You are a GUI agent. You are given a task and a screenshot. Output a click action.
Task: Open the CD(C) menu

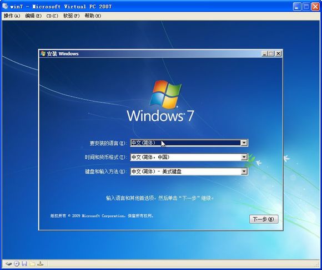click(52, 16)
